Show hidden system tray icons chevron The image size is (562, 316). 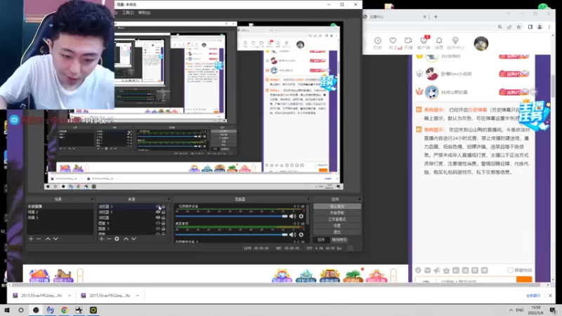point(511,310)
